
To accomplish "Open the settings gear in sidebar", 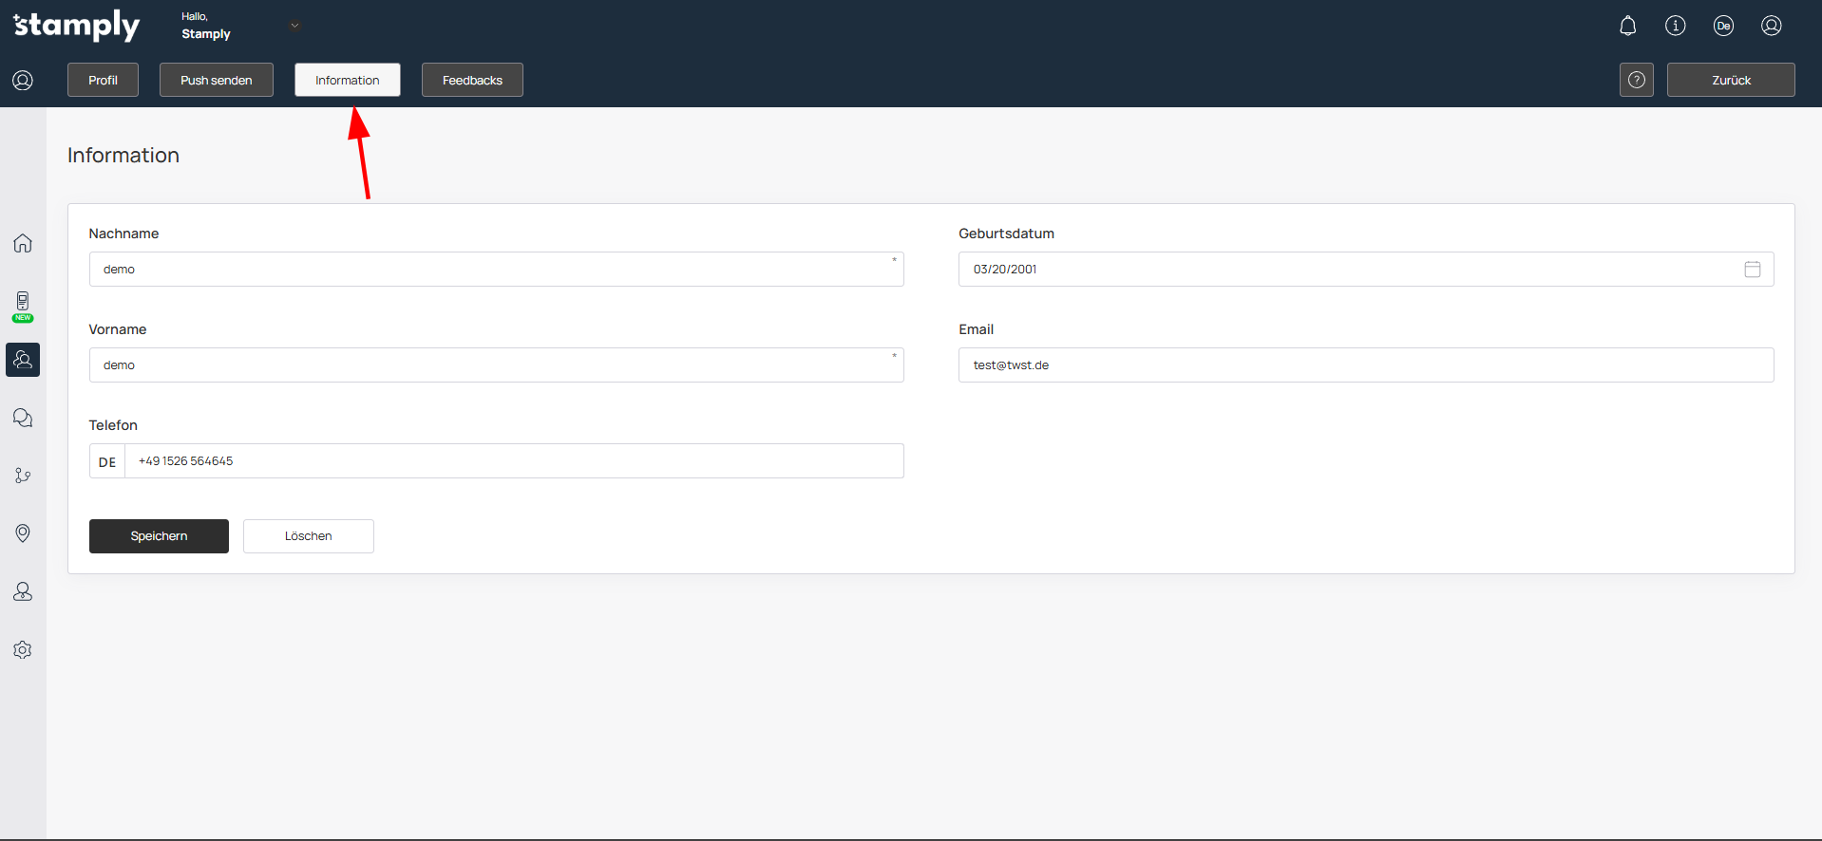I will pyautogui.click(x=23, y=650).
